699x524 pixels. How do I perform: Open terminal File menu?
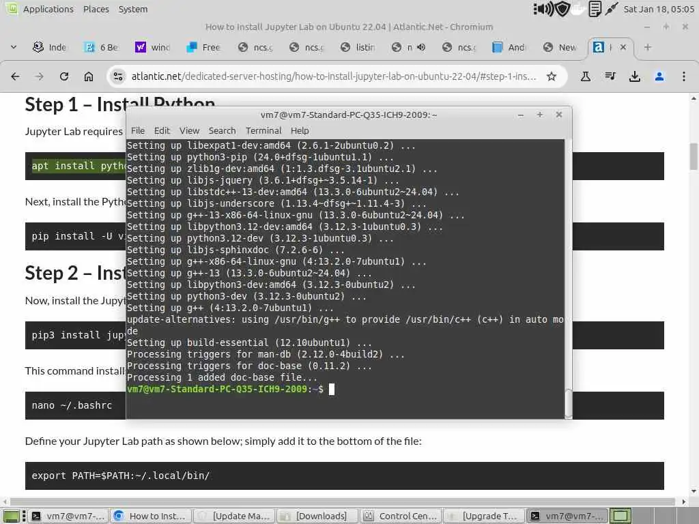pos(138,130)
